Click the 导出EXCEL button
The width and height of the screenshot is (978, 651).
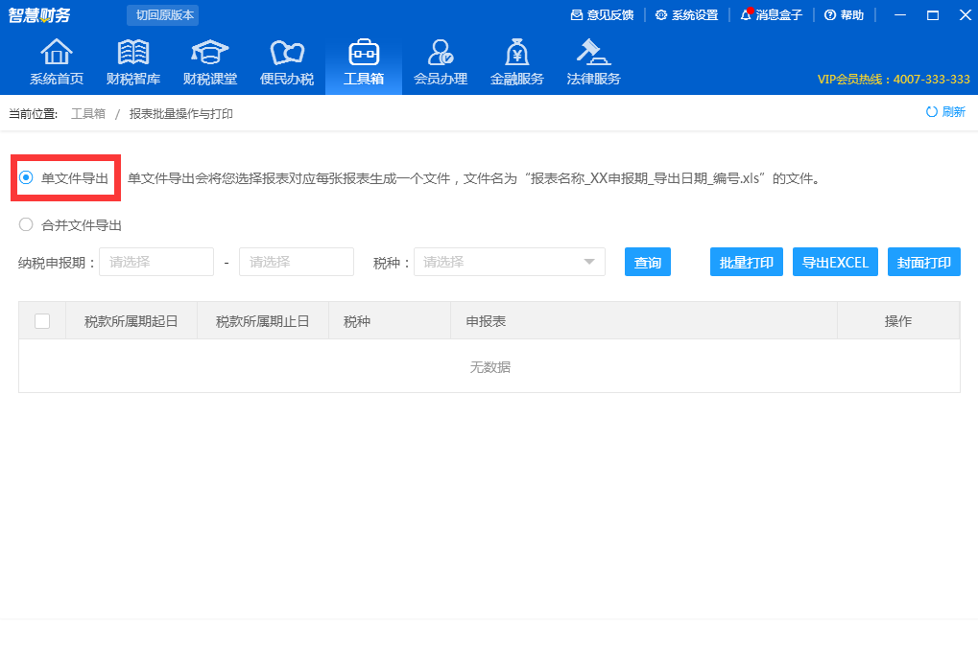point(834,261)
